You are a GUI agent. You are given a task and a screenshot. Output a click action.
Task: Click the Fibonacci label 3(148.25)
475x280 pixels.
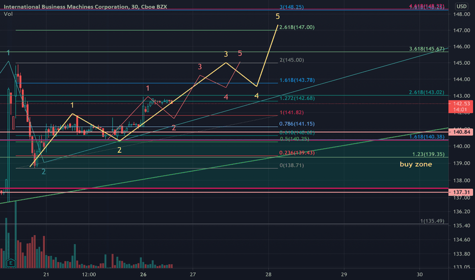[292, 7]
